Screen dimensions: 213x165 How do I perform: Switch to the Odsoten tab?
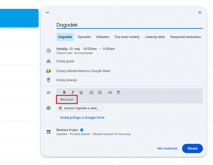103,37
